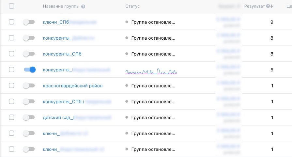Switch on the 'детский сад' group toggle

pyautogui.click(x=29, y=117)
